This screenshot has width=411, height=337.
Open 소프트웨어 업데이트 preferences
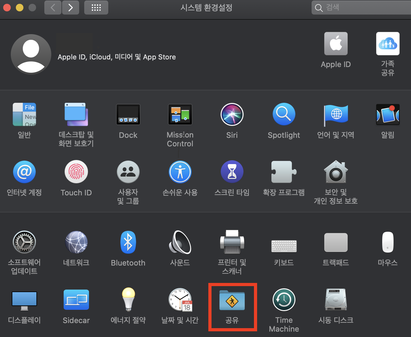pos(24,242)
